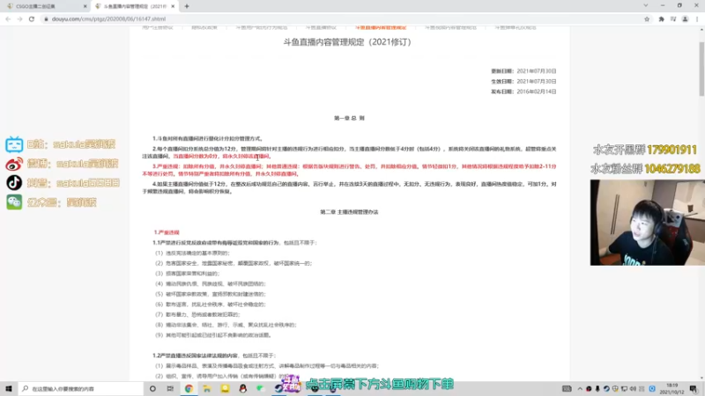Open the reading list icon in toolbar
The height and width of the screenshot is (396, 705).
673,18
